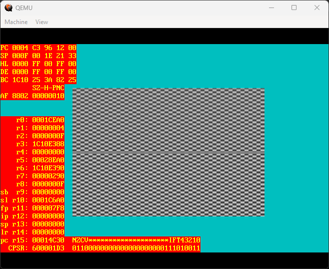Click the CPSR binary bit string

pos(136,248)
